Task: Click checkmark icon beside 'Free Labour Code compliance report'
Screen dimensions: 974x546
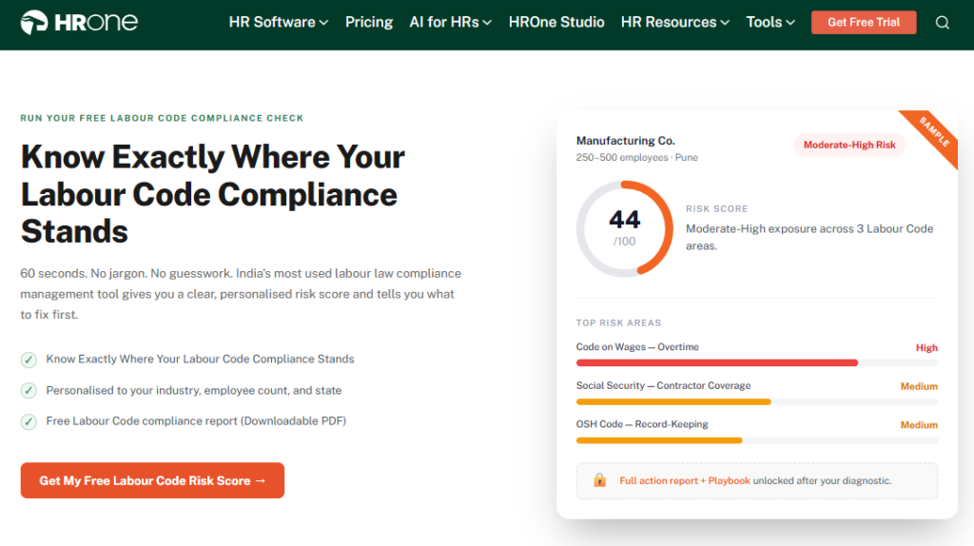Action: (29, 421)
